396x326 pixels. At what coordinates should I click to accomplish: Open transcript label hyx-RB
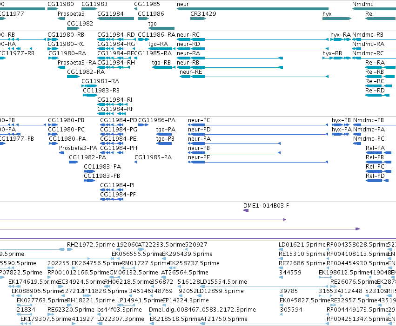[332, 53]
